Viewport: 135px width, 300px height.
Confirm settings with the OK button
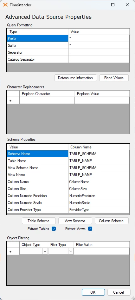pyautogui.click(x=93, y=292)
